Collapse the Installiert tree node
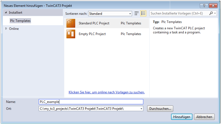 pos(6,13)
